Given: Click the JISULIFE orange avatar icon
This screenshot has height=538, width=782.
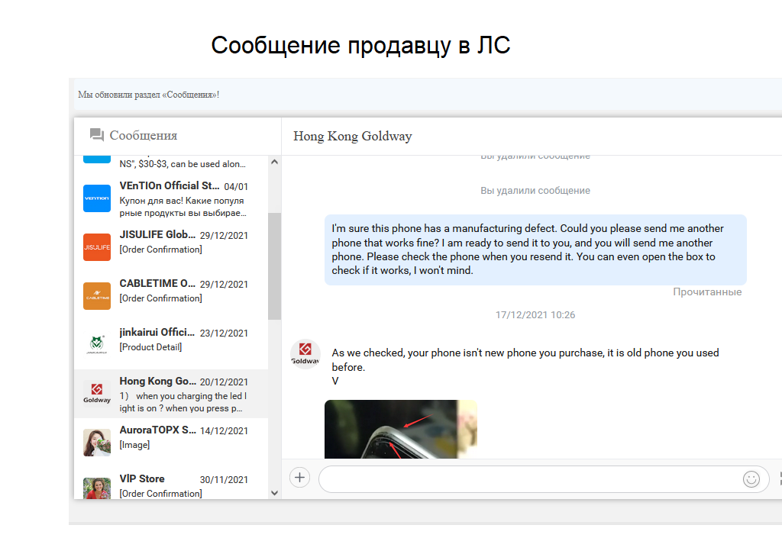Looking at the screenshot, I should 97,247.
